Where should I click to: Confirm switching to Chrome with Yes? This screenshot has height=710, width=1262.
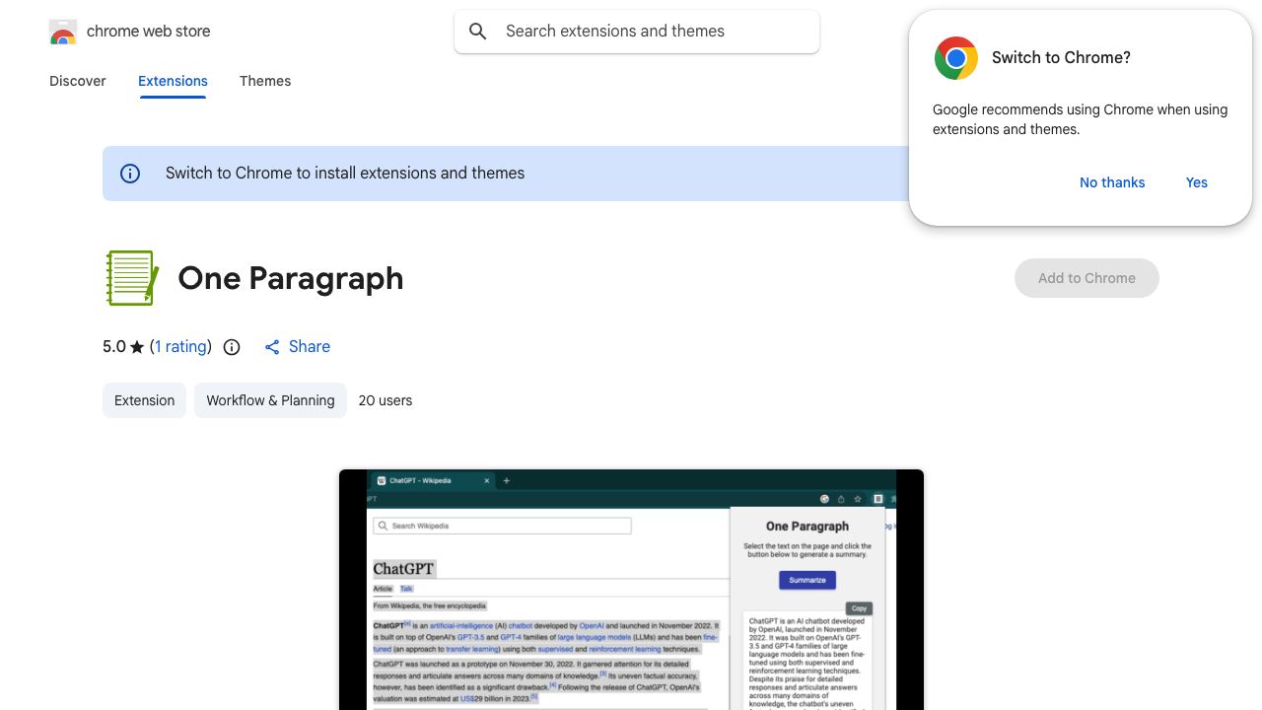point(1197,182)
